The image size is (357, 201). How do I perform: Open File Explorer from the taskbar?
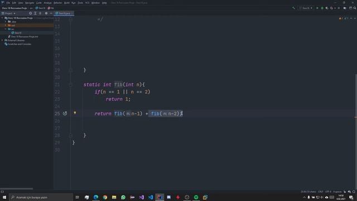tap(114, 197)
